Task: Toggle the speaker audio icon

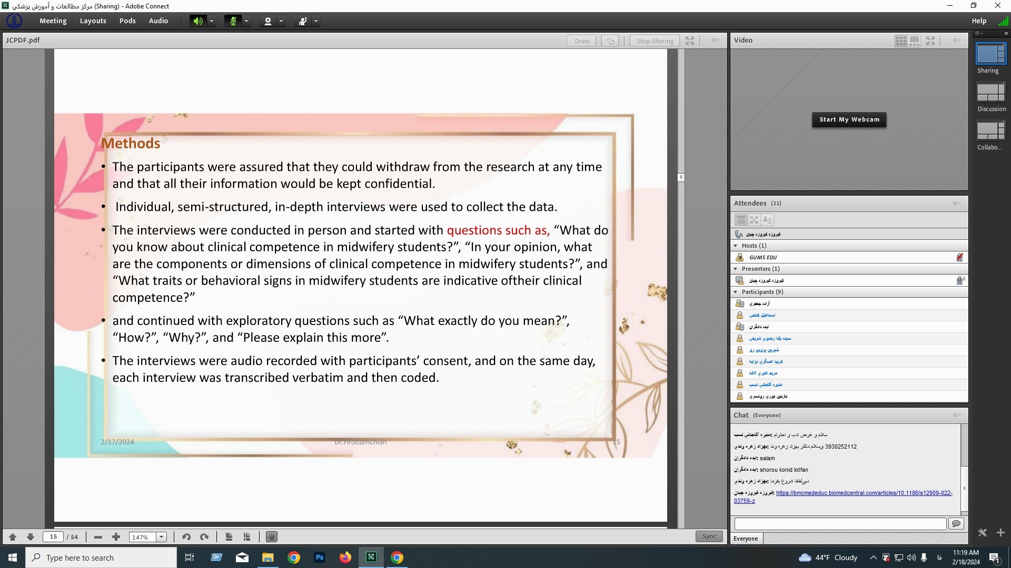Action: pyautogui.click(x=197, y=21)
